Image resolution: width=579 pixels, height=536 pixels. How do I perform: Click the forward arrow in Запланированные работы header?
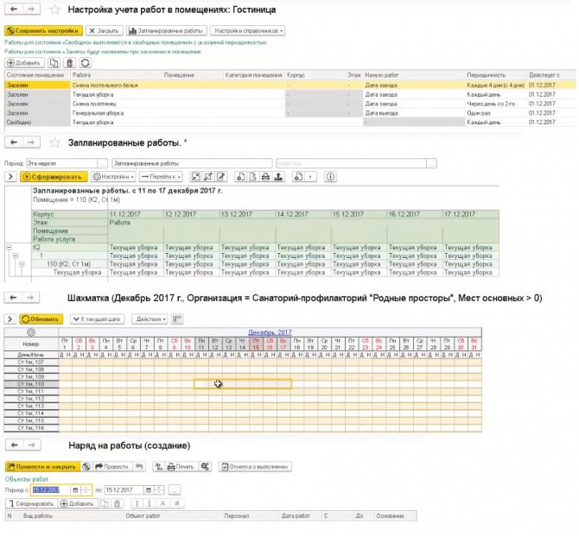(31, 142)
